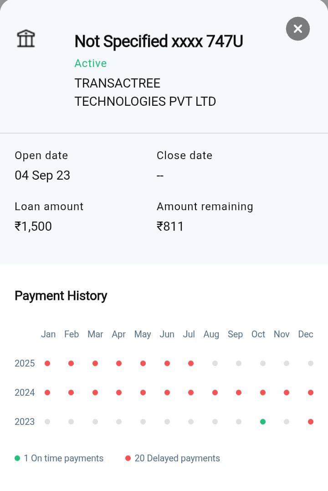Click the 1 On time payments label
This screenshot has height=491, width=328.
64,458
